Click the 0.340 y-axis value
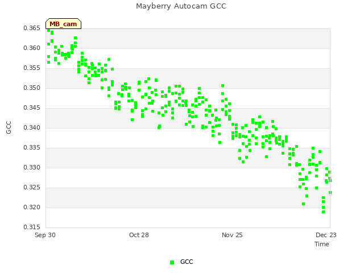 [x=32, y=127]
